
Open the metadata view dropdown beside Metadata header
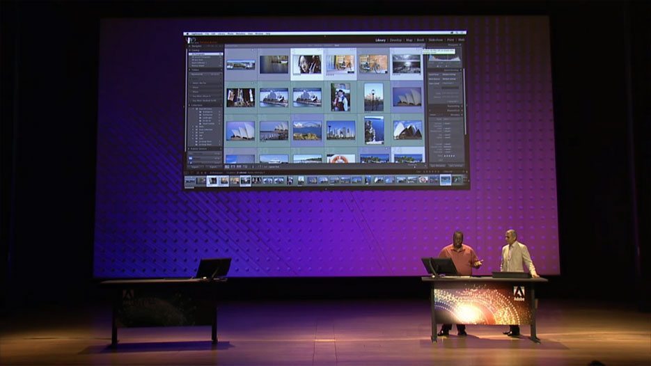[434, 115]
